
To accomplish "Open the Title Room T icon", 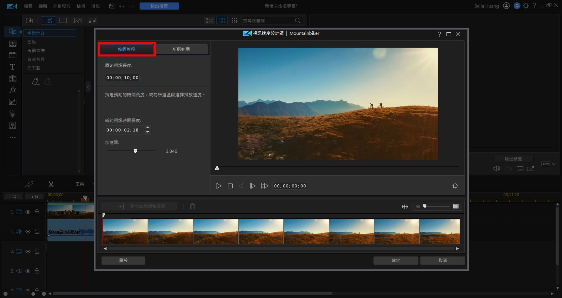I will point(13,67).
